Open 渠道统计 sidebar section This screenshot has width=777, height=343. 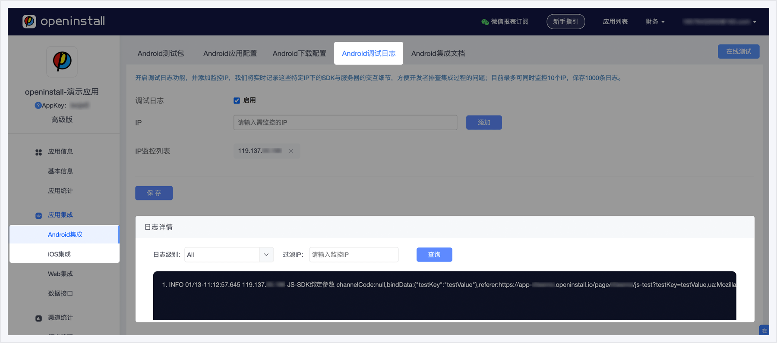point(60,318)
